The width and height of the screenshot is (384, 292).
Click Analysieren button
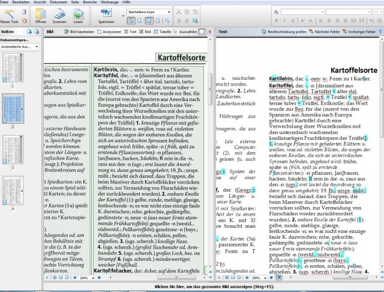point(109,32)
